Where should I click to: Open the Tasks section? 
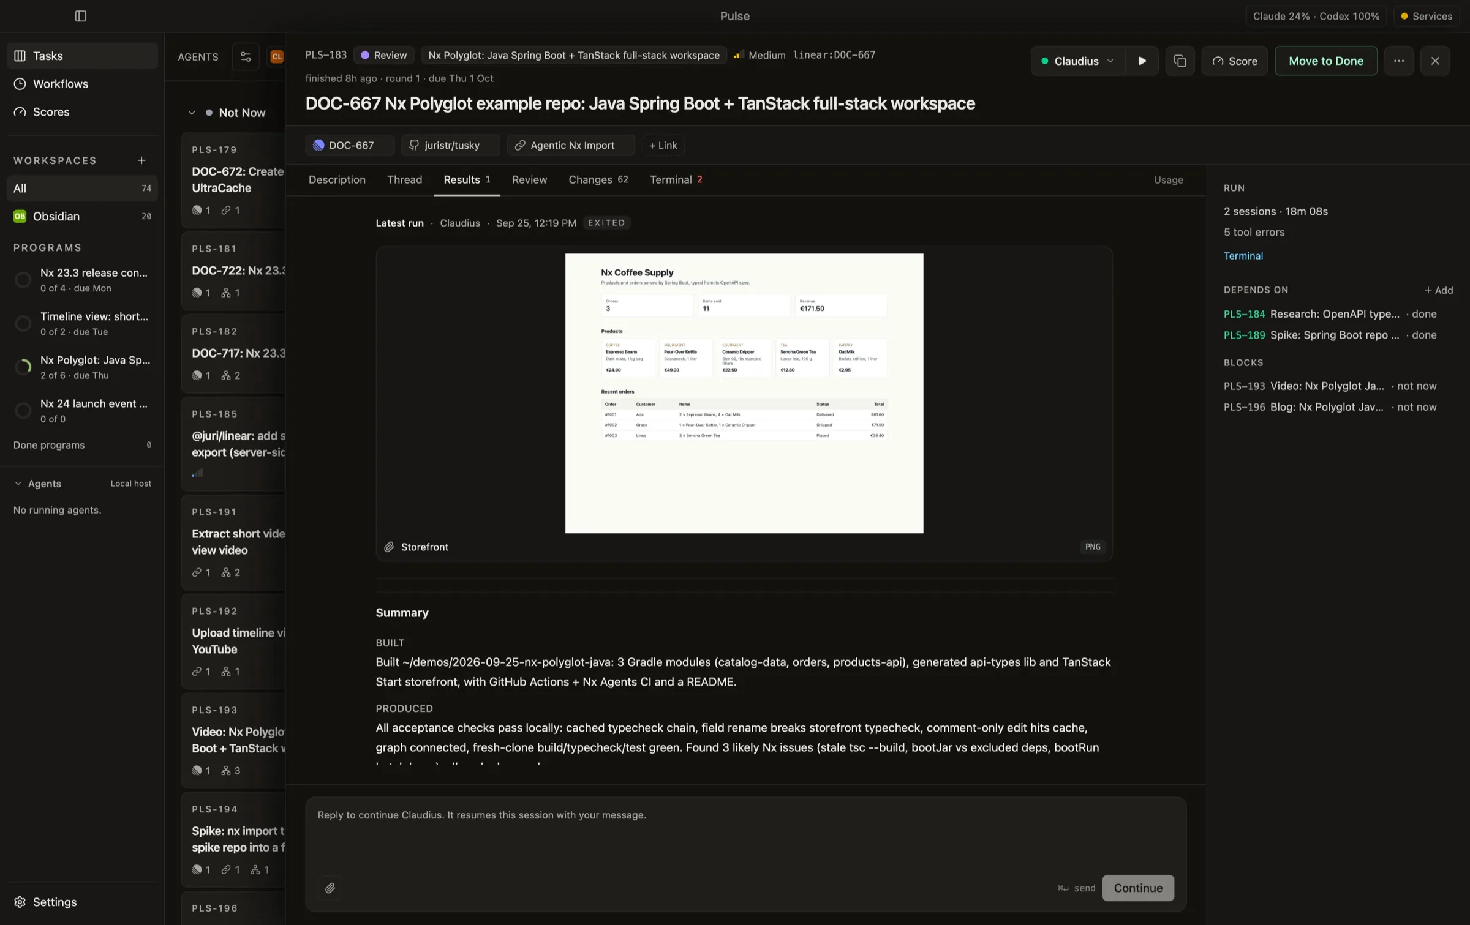82,56
